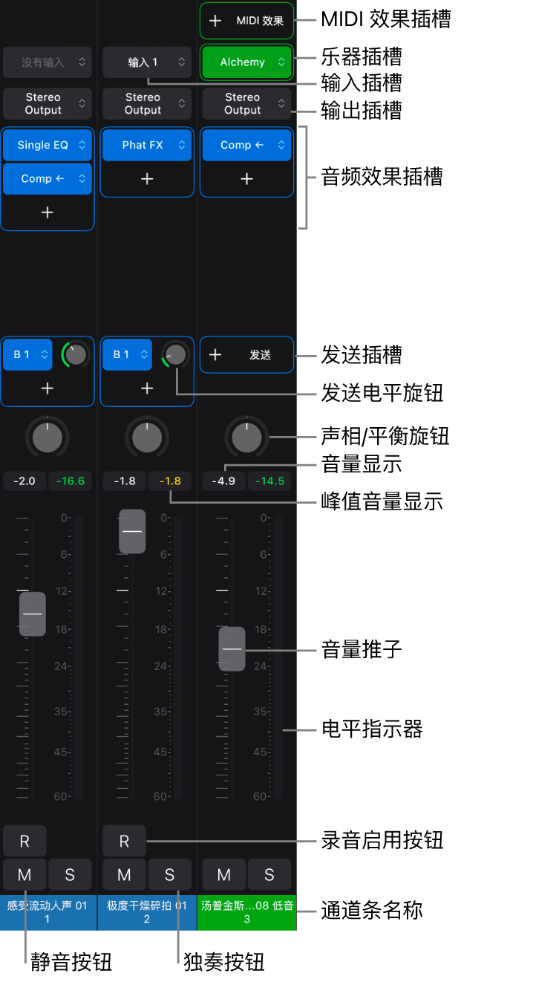Click the yellow -1.8 peak level display
Viewport: 533px width, 982px height.
[170, 481]
